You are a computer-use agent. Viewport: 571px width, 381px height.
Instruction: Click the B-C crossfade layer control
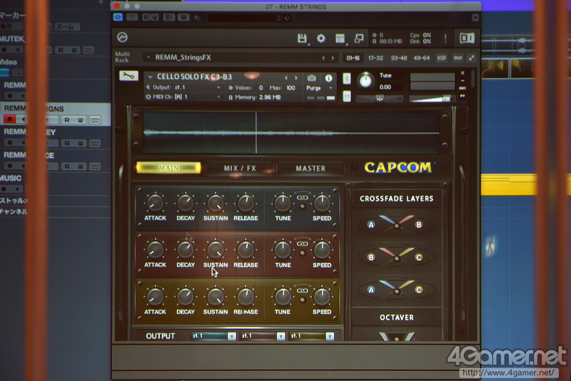pos(396,257)
